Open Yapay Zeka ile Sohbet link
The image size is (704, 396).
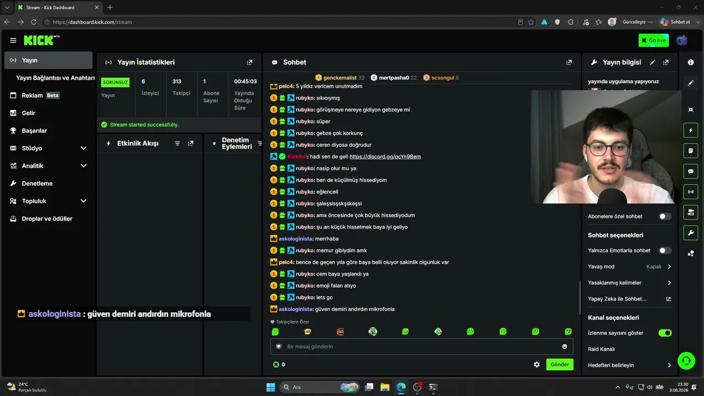630,299
